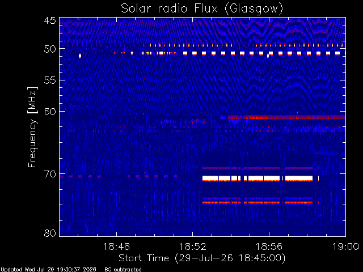
Task: Click the BG subtracted label
Action: (123, 270)
